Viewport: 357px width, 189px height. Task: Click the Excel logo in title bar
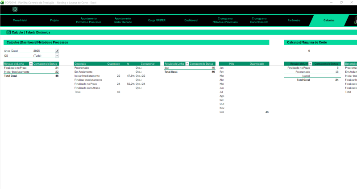click(x=2, y=2)
